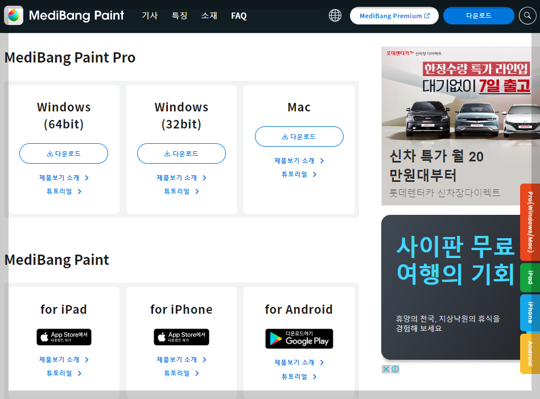Click the MediBang Premium button
Screen dimensions: 540x399
pyautogui.click(x=394, y=16)
